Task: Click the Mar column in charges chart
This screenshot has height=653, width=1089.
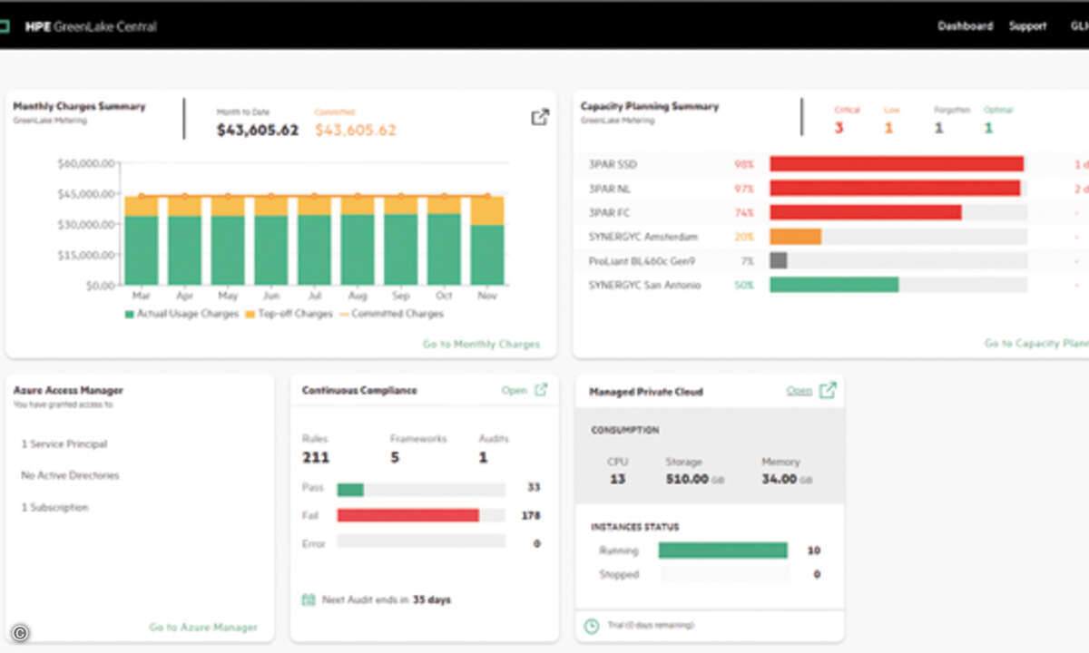Action: pyautogui.click(x=142, y=239)
